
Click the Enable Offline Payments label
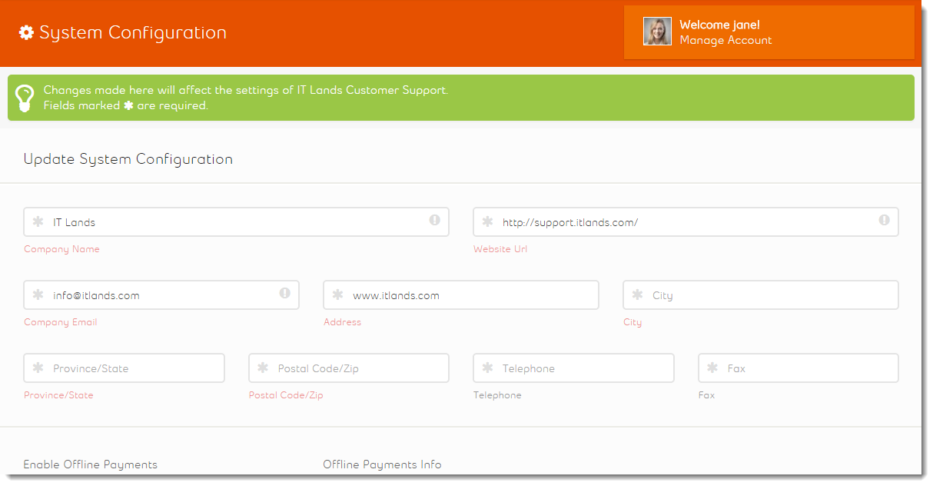[x=91, y=464]
